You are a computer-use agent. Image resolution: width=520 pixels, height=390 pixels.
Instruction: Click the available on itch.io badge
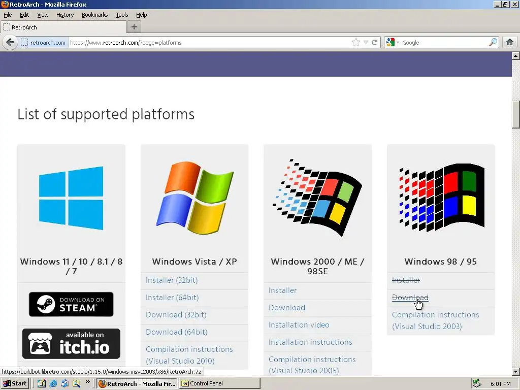(71, 344)
